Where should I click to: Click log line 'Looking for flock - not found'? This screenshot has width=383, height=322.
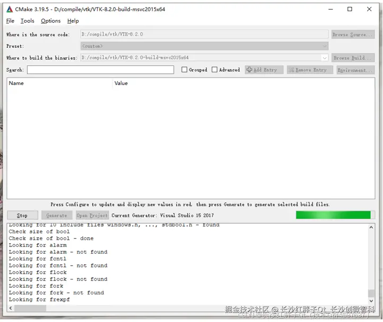coord(58,279)
